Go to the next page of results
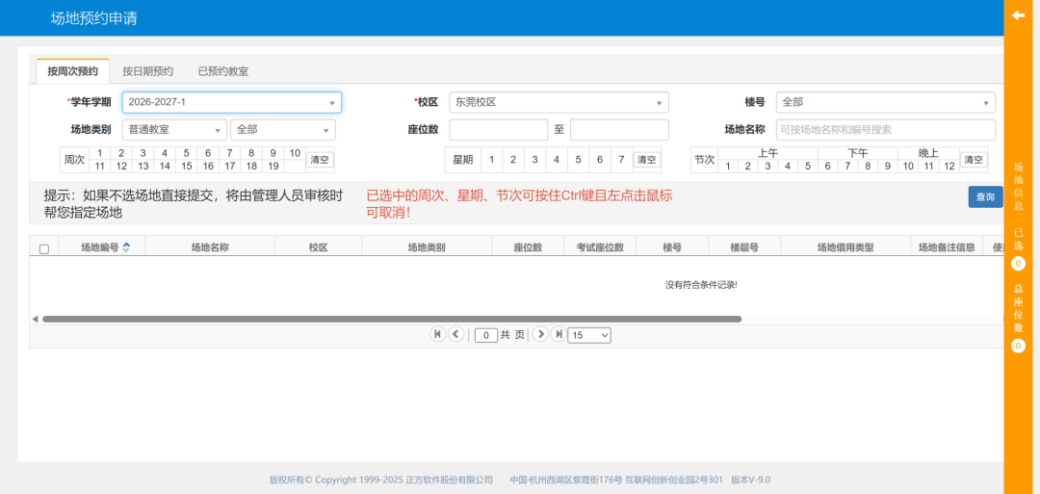The height and width of the screenshot is (494, 1040). click(x=540, y=334)
